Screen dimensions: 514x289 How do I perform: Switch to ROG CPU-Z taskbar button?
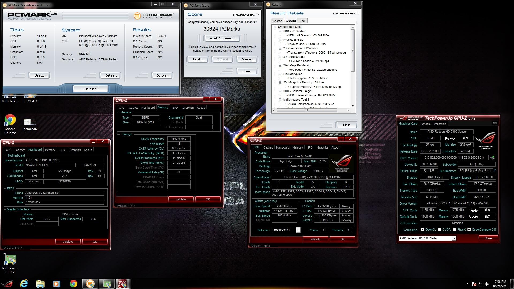point(123,284)
